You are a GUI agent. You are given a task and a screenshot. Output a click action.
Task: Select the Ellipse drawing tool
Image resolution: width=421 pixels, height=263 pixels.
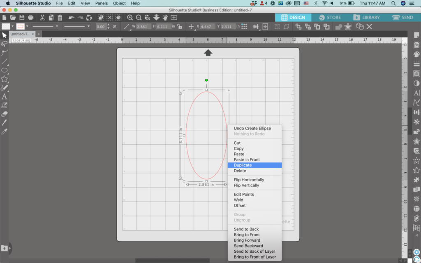point(4,70)
